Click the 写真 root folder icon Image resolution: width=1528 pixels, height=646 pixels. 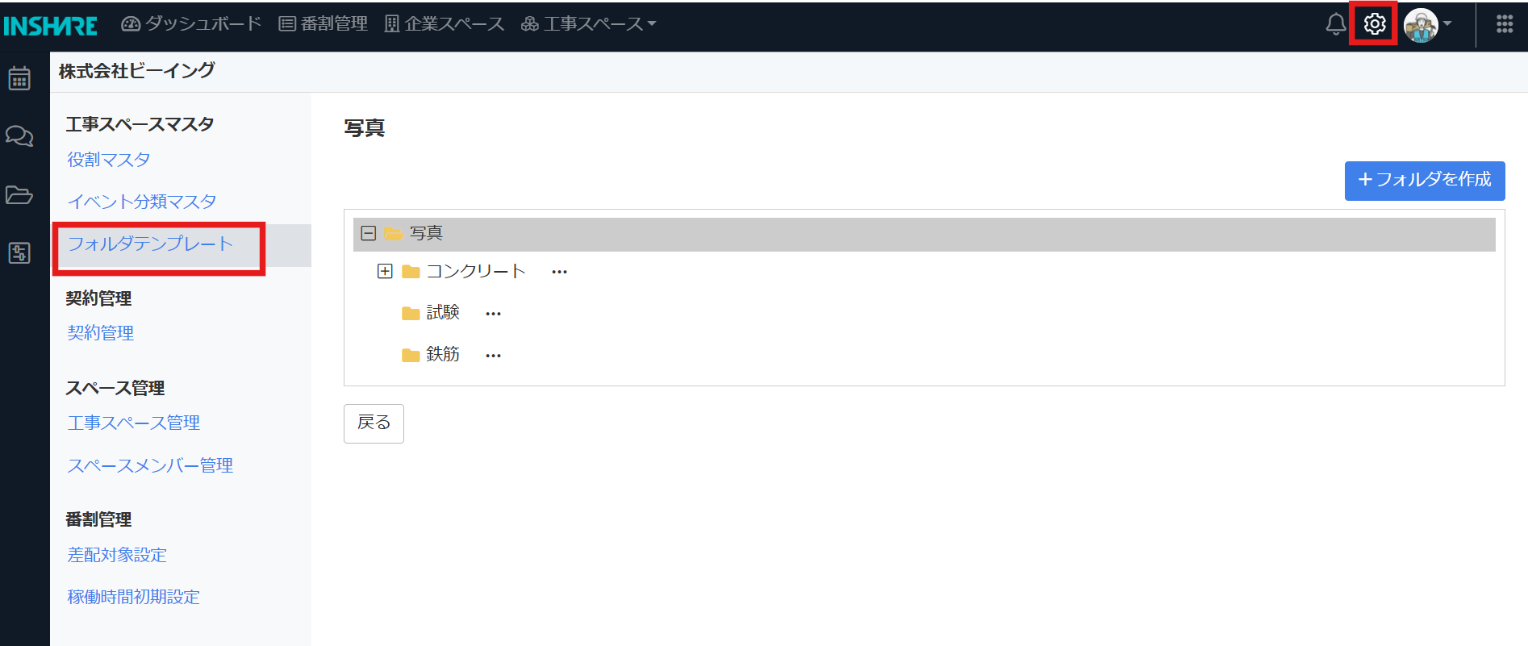coord(394,234)
